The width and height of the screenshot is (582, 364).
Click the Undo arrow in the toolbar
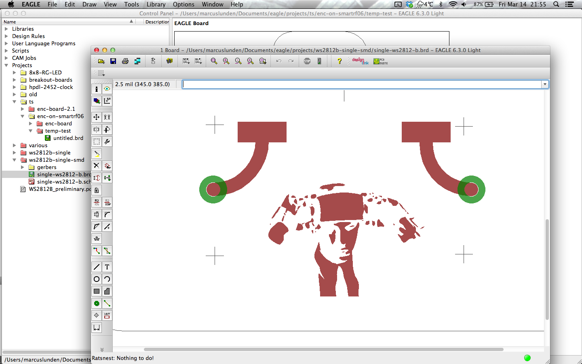(279, 61)
